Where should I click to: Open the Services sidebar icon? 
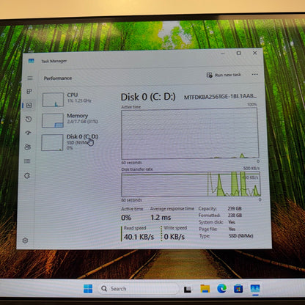pyautogui.click(x=27, y=175)
